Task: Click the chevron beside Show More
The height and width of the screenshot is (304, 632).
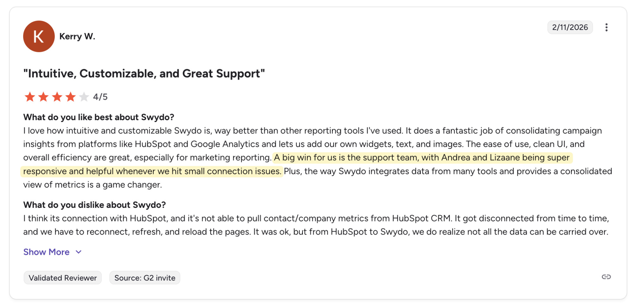Action: click(x=79, y=252)
